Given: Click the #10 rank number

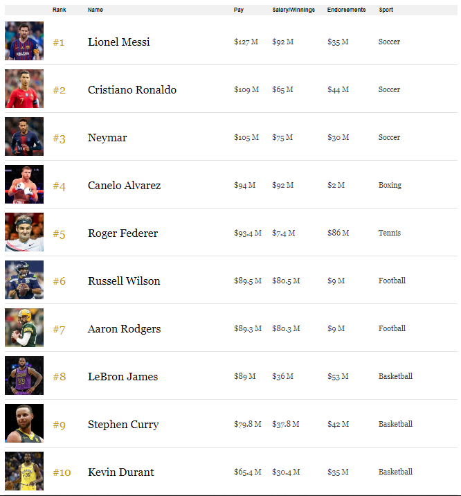Looking at the screenshot, I should (x=62, y=472).
